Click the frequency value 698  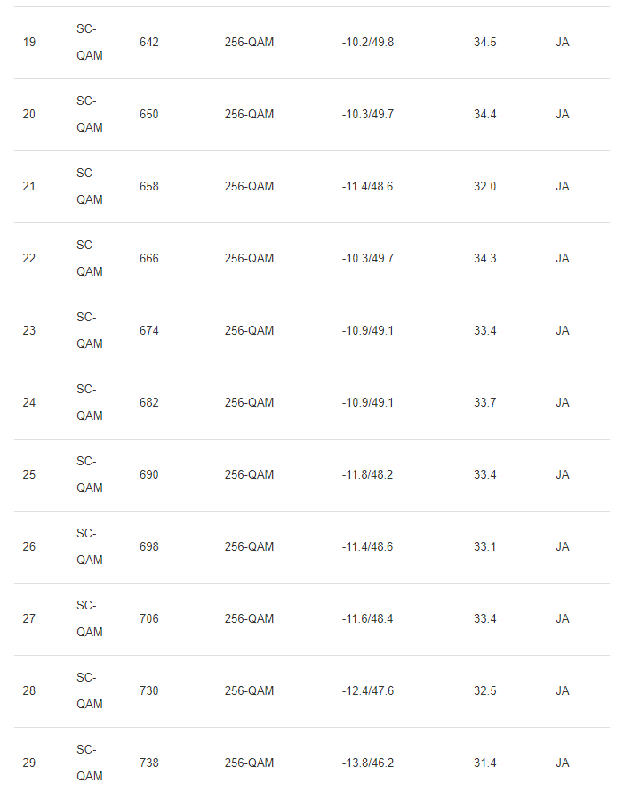149,547
